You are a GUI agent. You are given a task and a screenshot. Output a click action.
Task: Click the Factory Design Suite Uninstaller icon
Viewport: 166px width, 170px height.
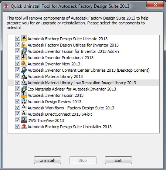[x=24, y=126]
